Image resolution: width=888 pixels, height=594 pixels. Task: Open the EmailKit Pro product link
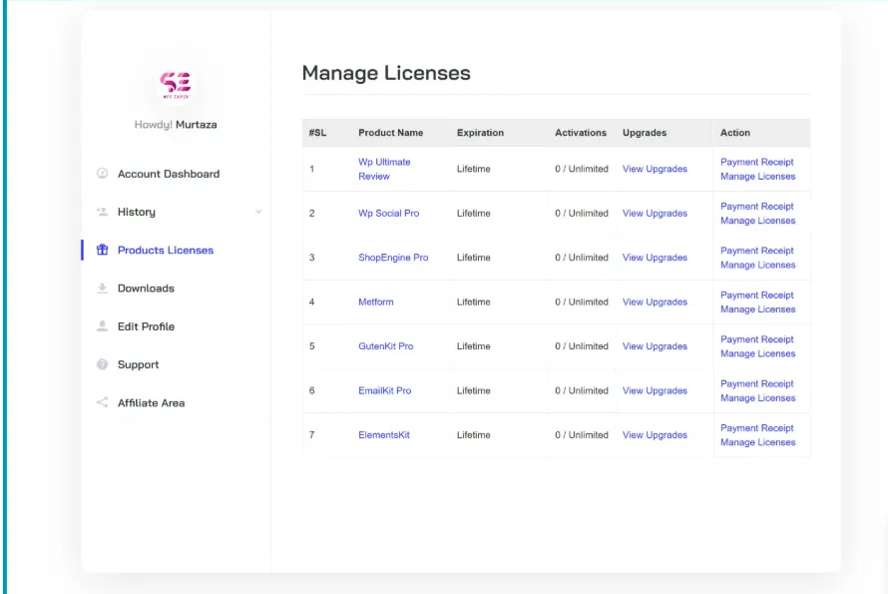tap(384, 390)
